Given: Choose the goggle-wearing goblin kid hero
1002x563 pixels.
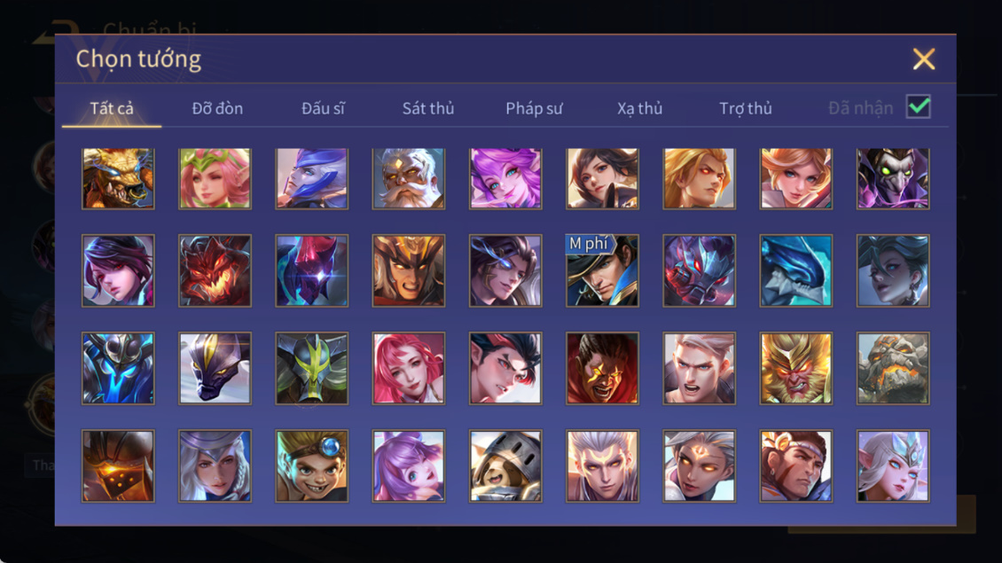Looking at the screenshot, I should click(312, 465).
